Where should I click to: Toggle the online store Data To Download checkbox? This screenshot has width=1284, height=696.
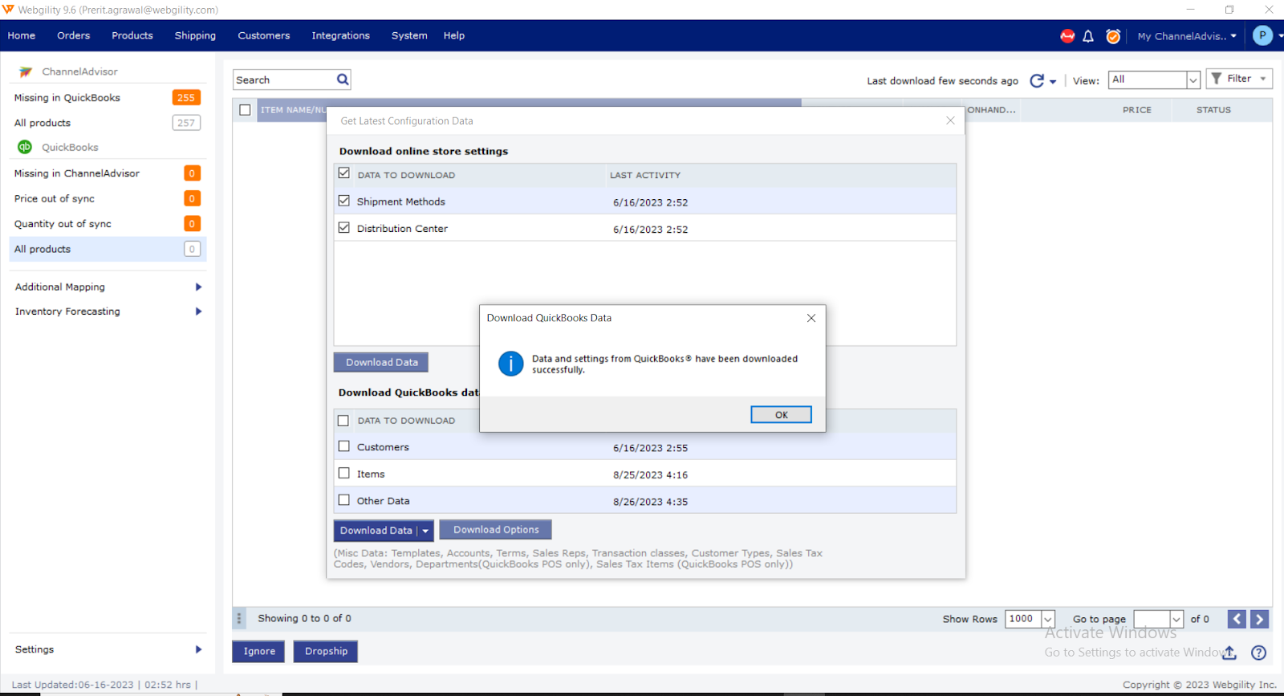pyautogui.click(x=344, y=173)
